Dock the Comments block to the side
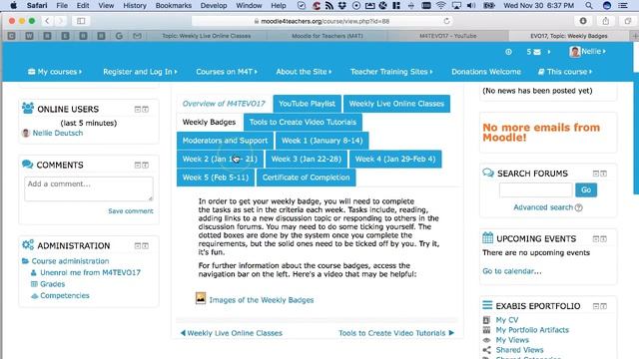639x359 pixels. click(x=146, y=165)
